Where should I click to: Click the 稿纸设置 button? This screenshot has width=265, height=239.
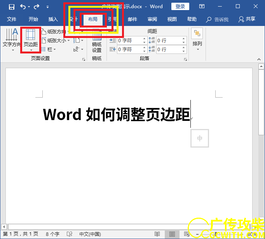(x=97, y=41)
